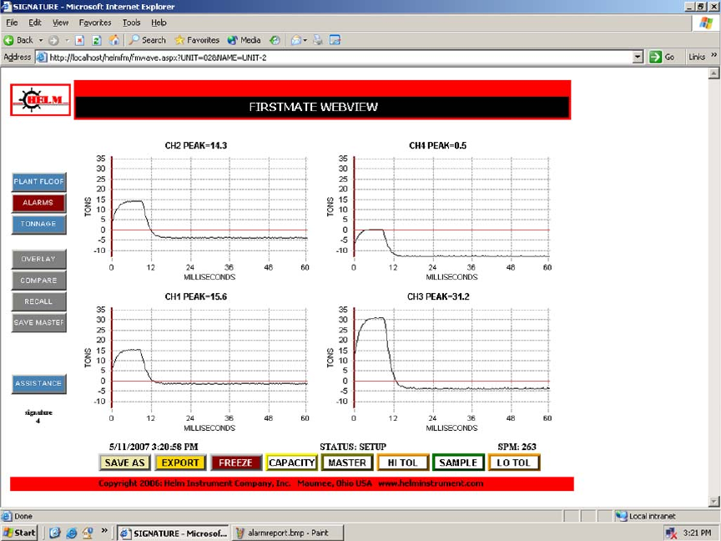Click the third Quick Launch icon
The width and height of the screenshot is (721, 541).
click(x=88, y=533)
